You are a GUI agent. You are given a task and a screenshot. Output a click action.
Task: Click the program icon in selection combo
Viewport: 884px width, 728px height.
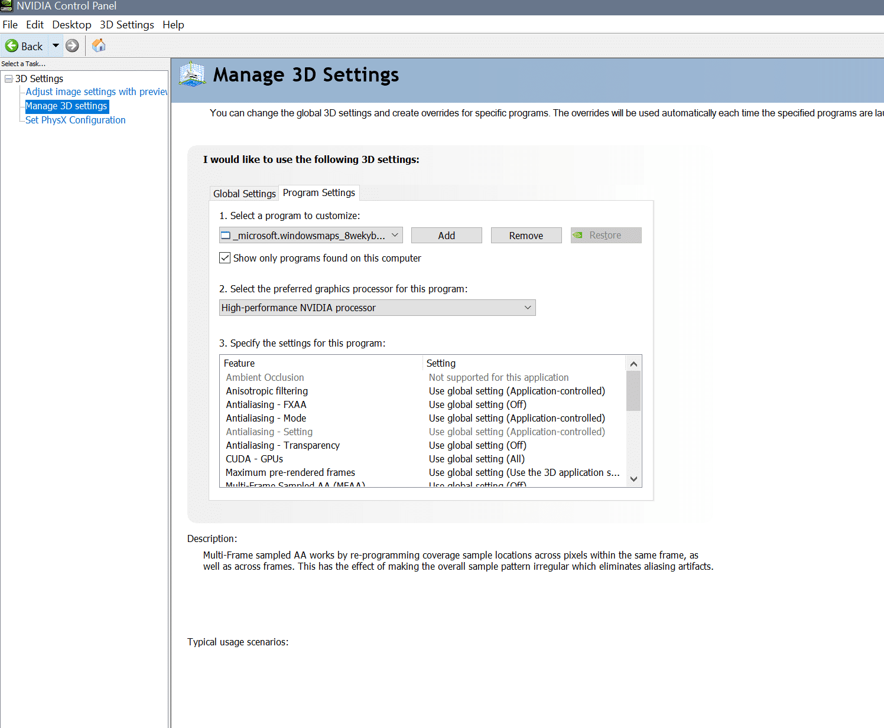coord(226,236)
